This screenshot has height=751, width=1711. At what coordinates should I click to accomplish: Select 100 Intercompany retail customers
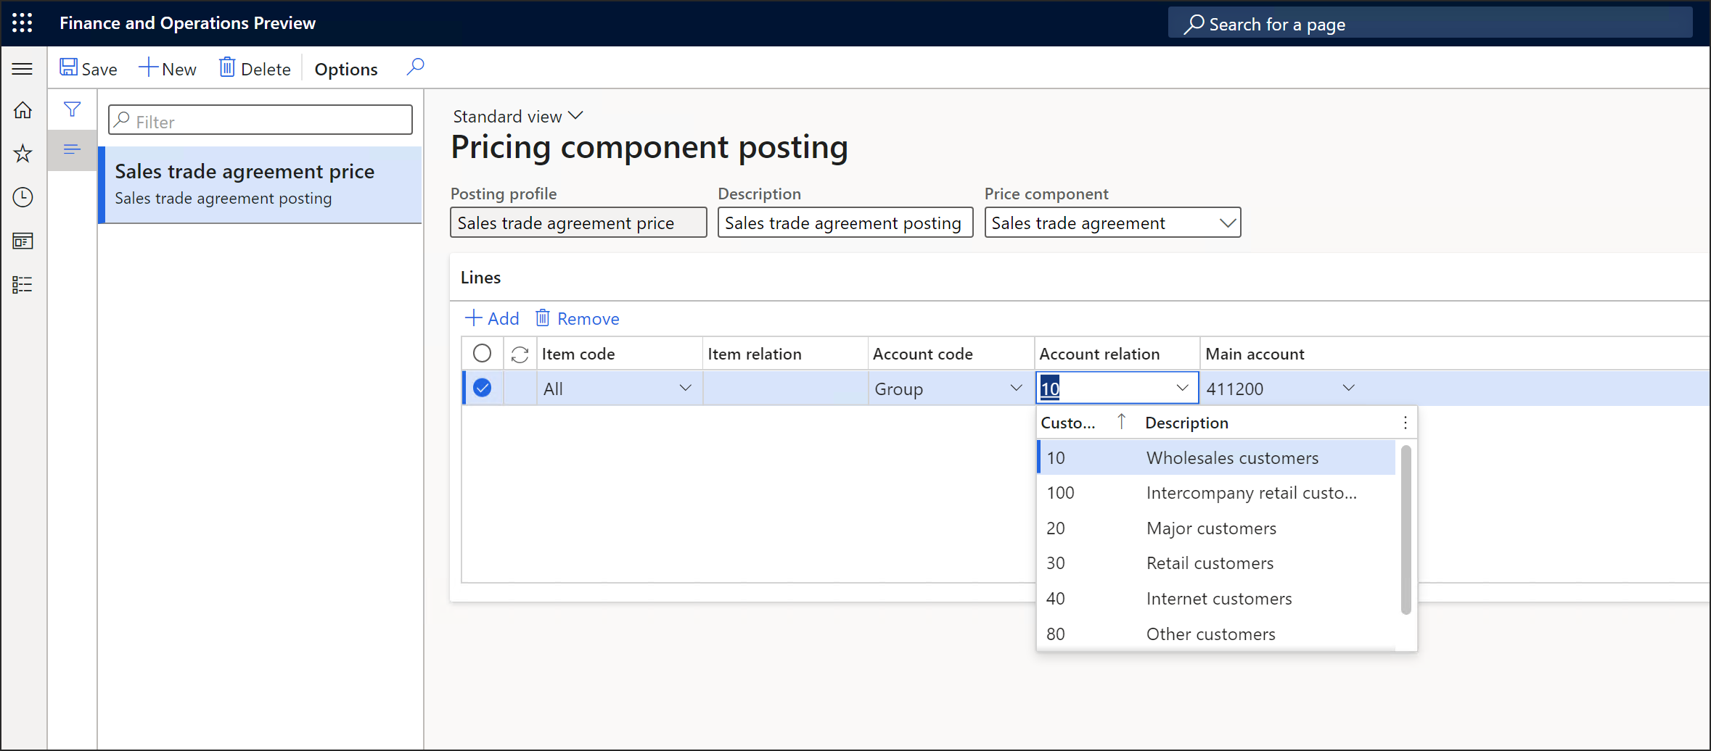coord(1217,493)
